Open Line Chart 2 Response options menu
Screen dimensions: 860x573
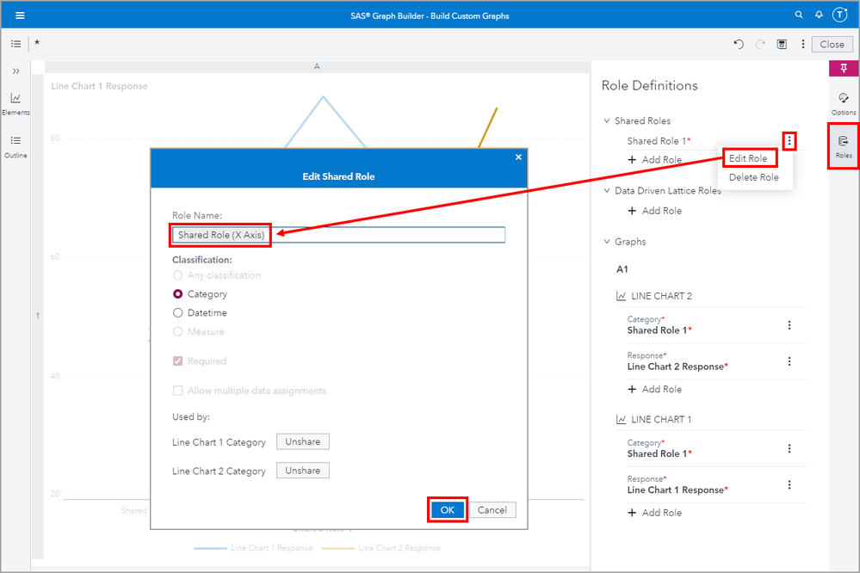[x=789, y=361]
